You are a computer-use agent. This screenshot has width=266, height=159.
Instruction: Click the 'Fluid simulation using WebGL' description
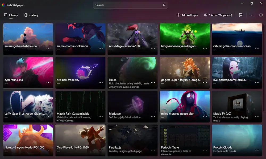pyautogui.click(x=129, y=85)
